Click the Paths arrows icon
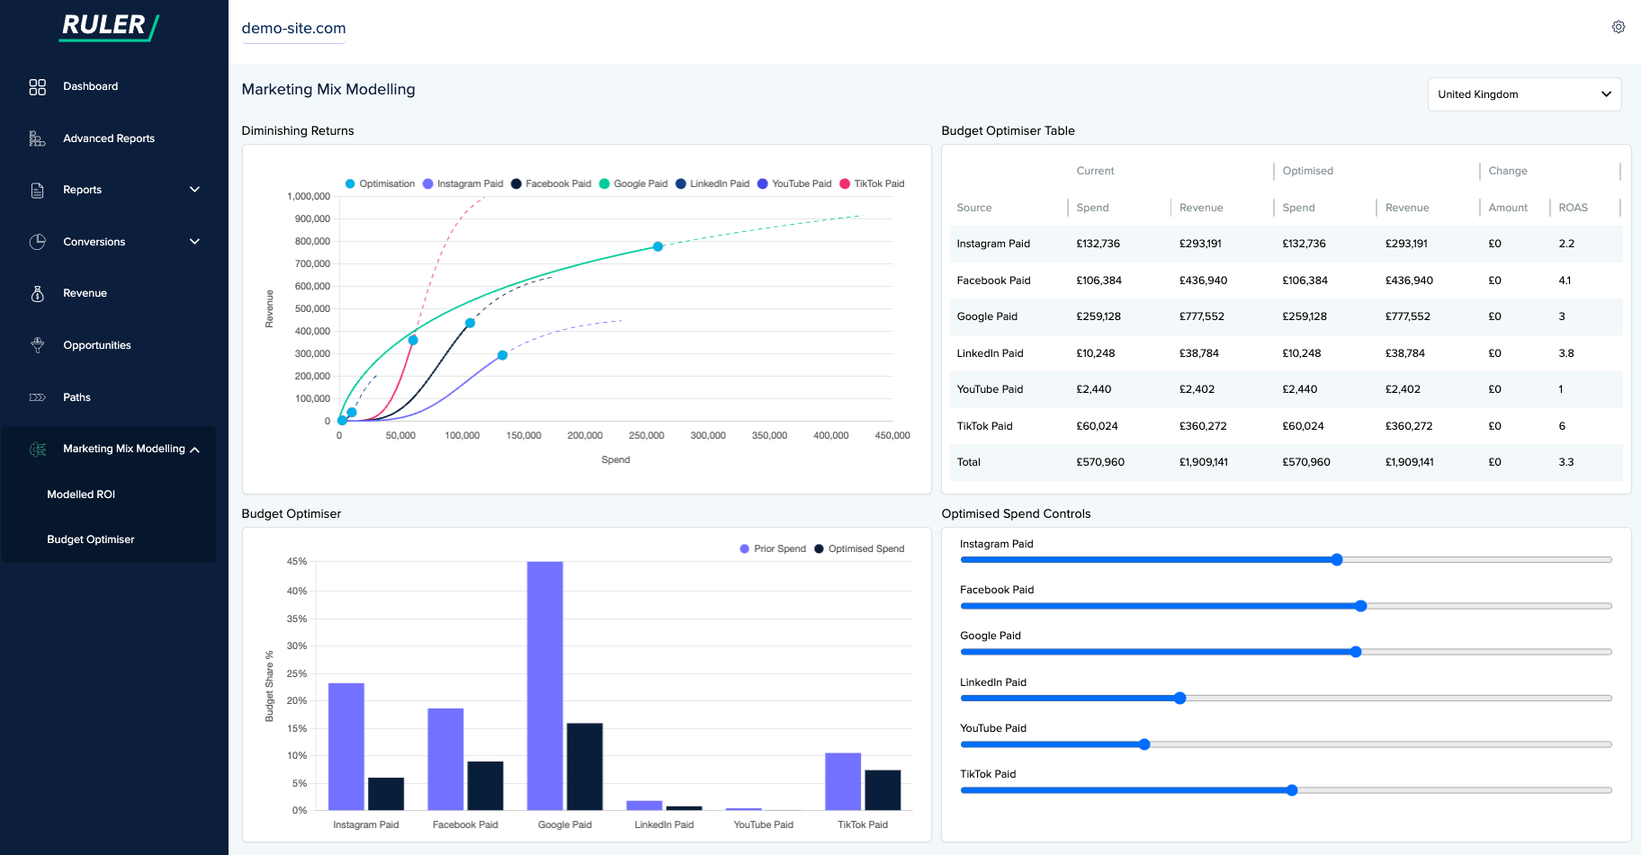Viewport: 1641px width, 855px height. [37, 397]
